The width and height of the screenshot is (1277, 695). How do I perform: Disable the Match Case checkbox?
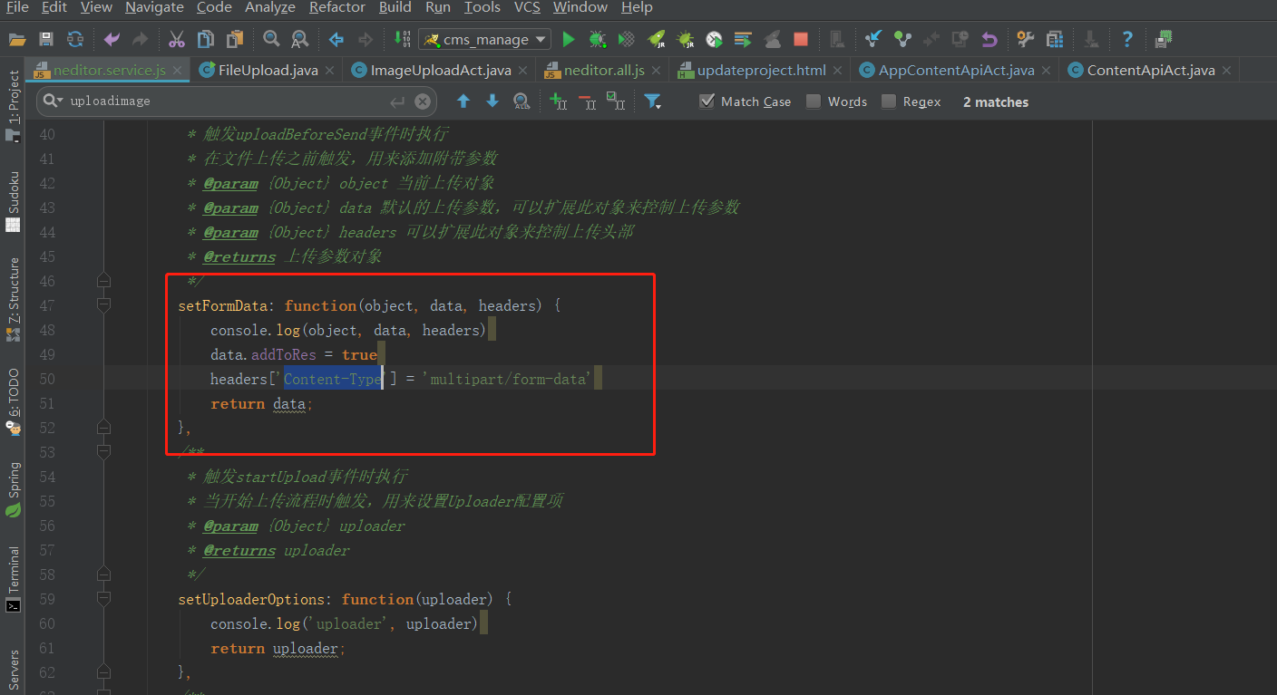tap(707, 101)
